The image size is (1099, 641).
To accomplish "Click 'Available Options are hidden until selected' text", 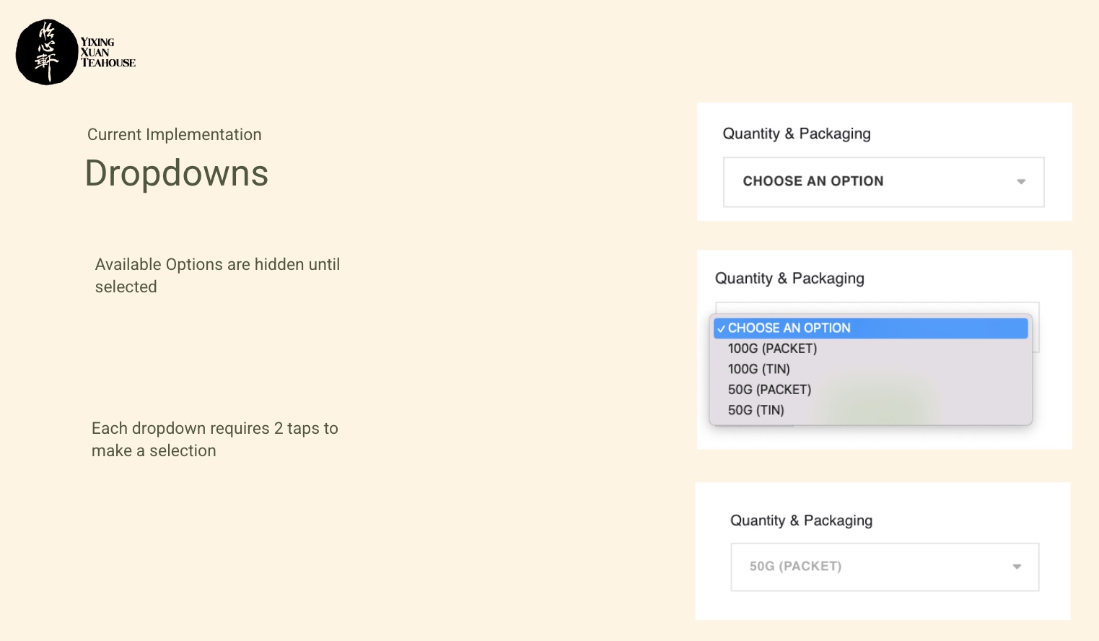I will (217, 276).
